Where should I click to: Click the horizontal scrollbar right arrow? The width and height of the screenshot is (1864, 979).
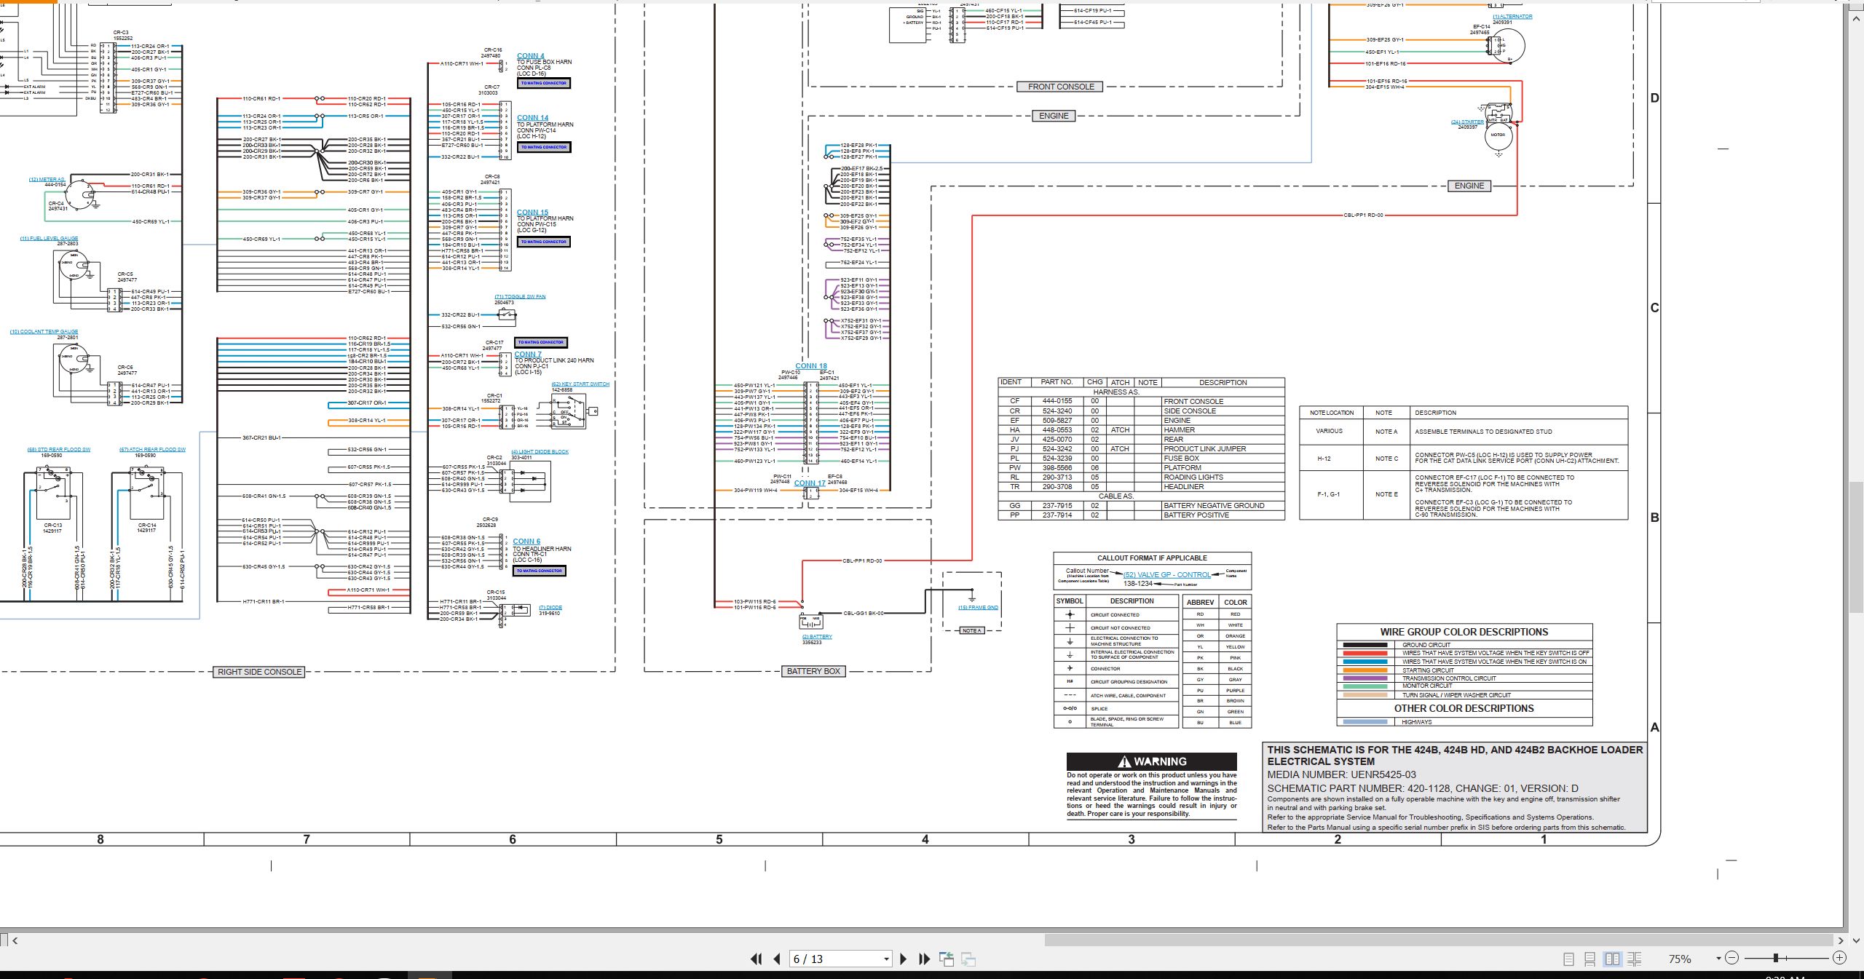coord(1839,940)
